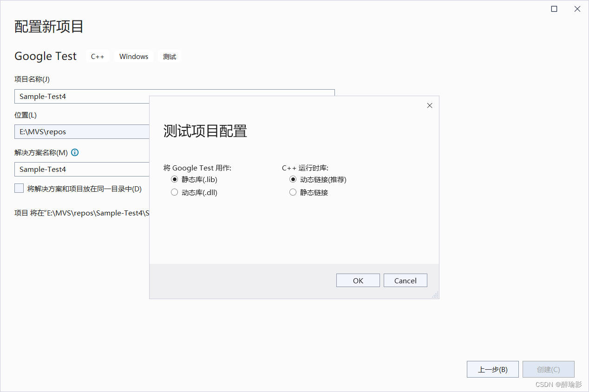Image resolution: width=589 pixels, height=392 pixels.
Task: Click the C++ tag
Action: point(98,56)
